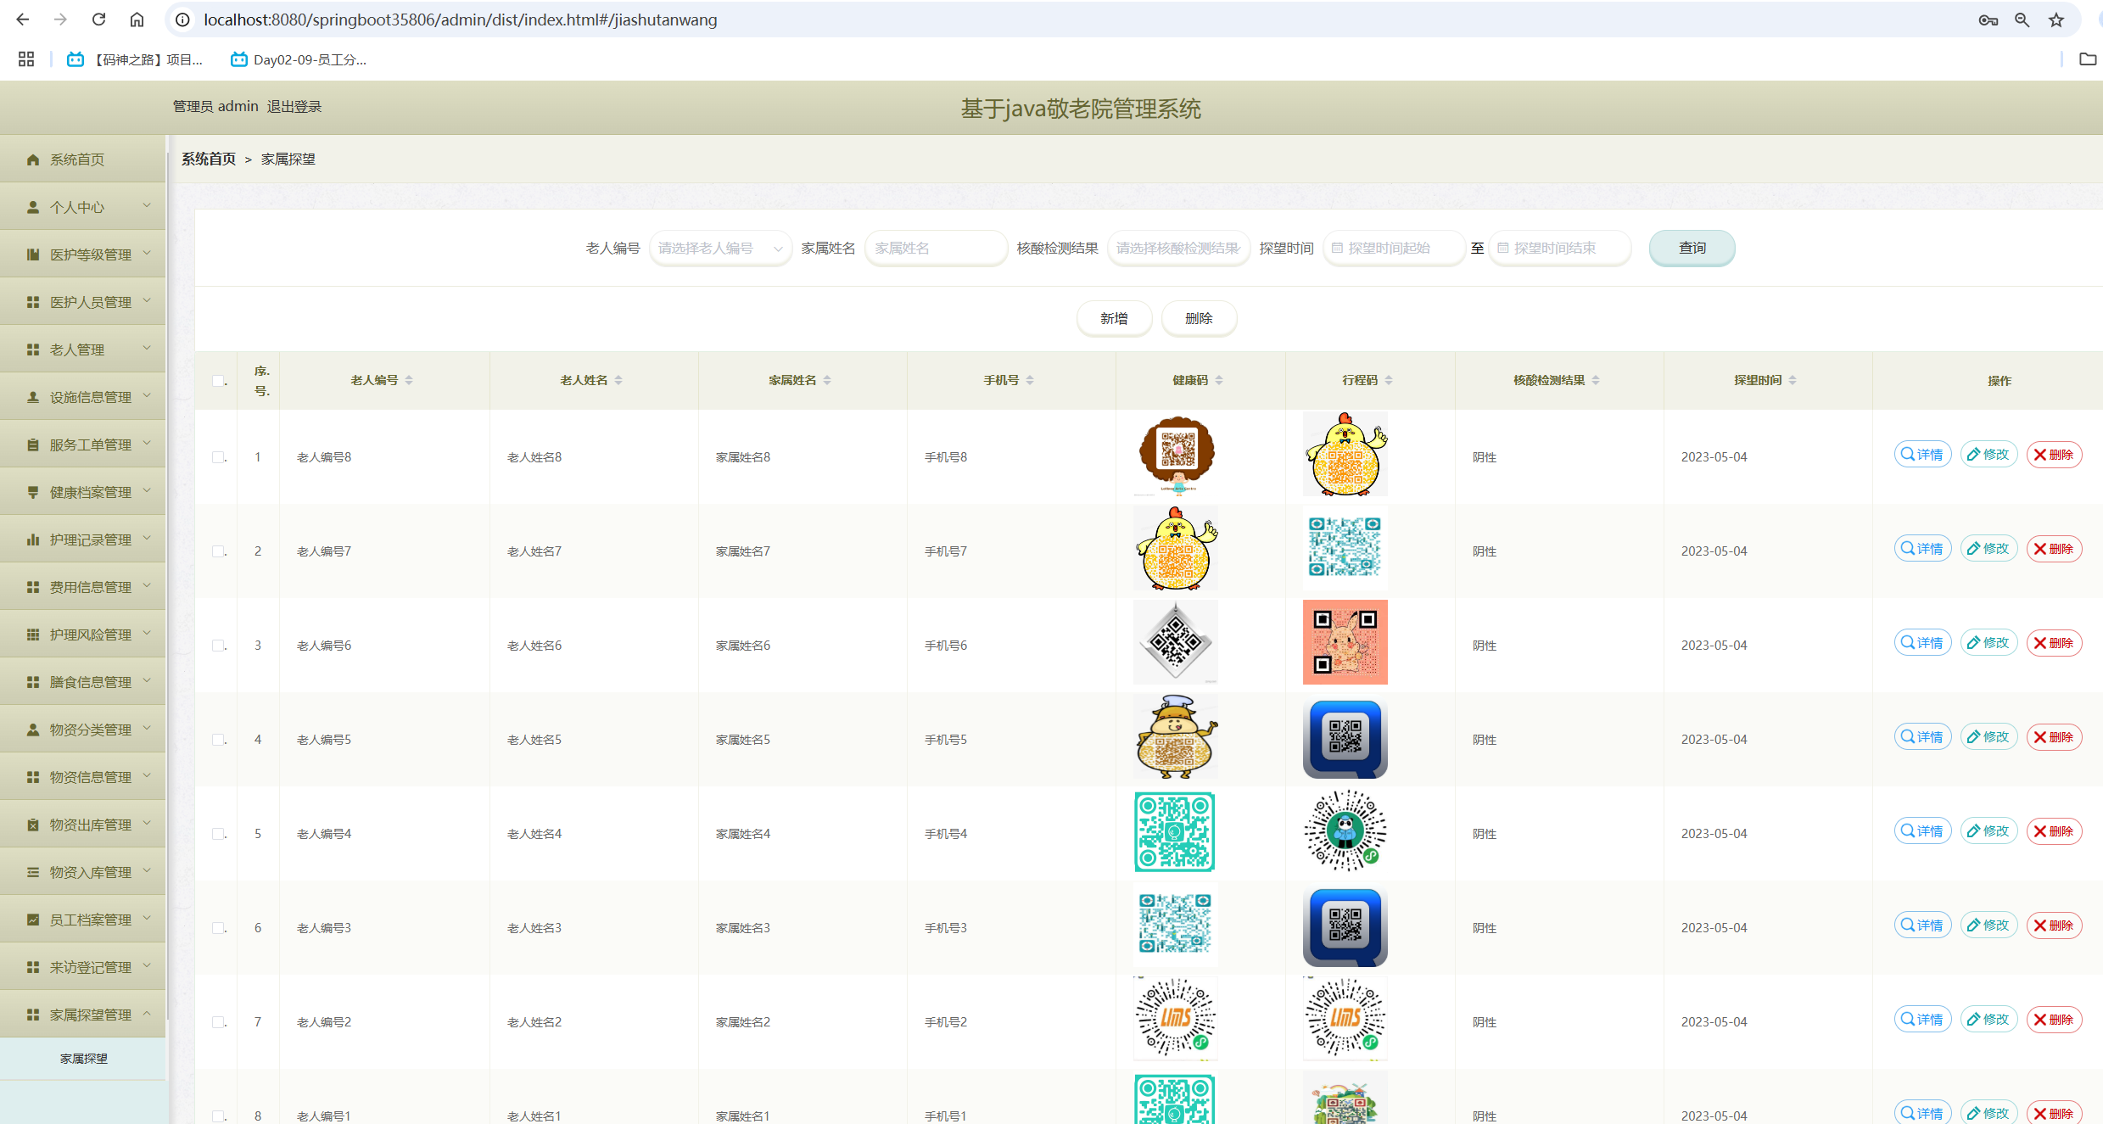2103x1124 pixels.
Task: Open the 健康码 thumbnail for 老人编号5
Action: tap(1176, 736)
